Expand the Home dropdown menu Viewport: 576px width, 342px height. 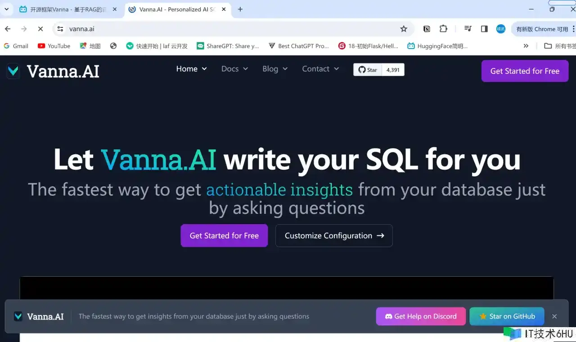[x=191, y=69]
